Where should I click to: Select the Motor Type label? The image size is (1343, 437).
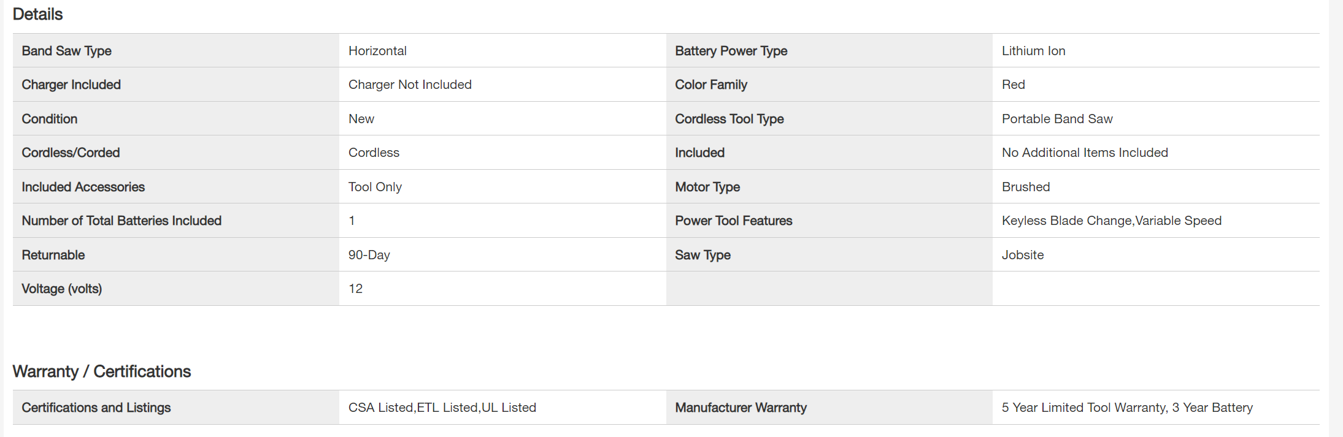click(707, 187)
